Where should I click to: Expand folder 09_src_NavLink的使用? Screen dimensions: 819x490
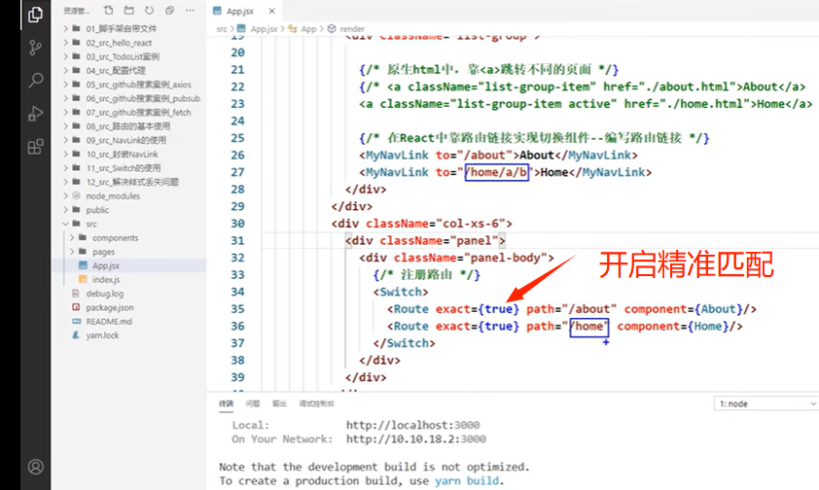(125, 140)
